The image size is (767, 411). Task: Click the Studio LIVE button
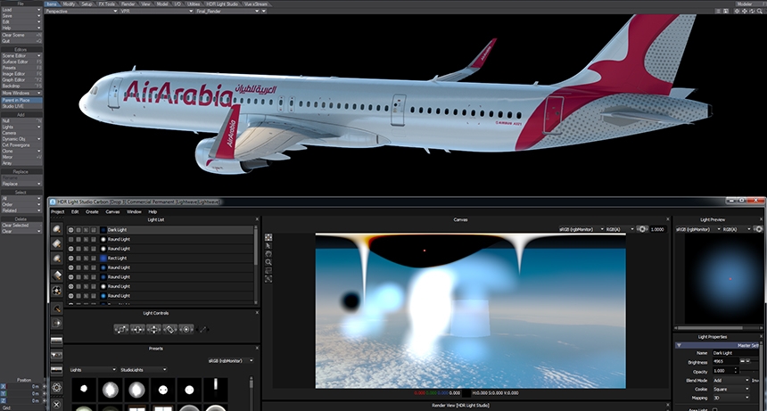click(x=21, y=105)
